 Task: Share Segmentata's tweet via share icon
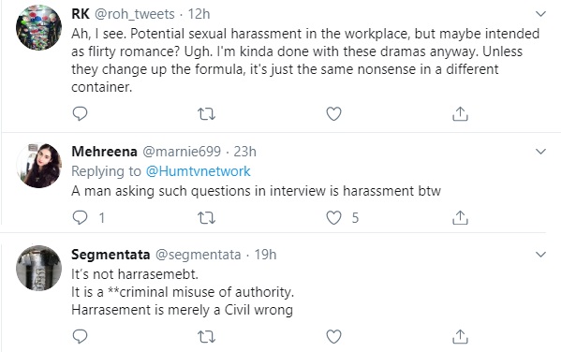click(460, 337)
